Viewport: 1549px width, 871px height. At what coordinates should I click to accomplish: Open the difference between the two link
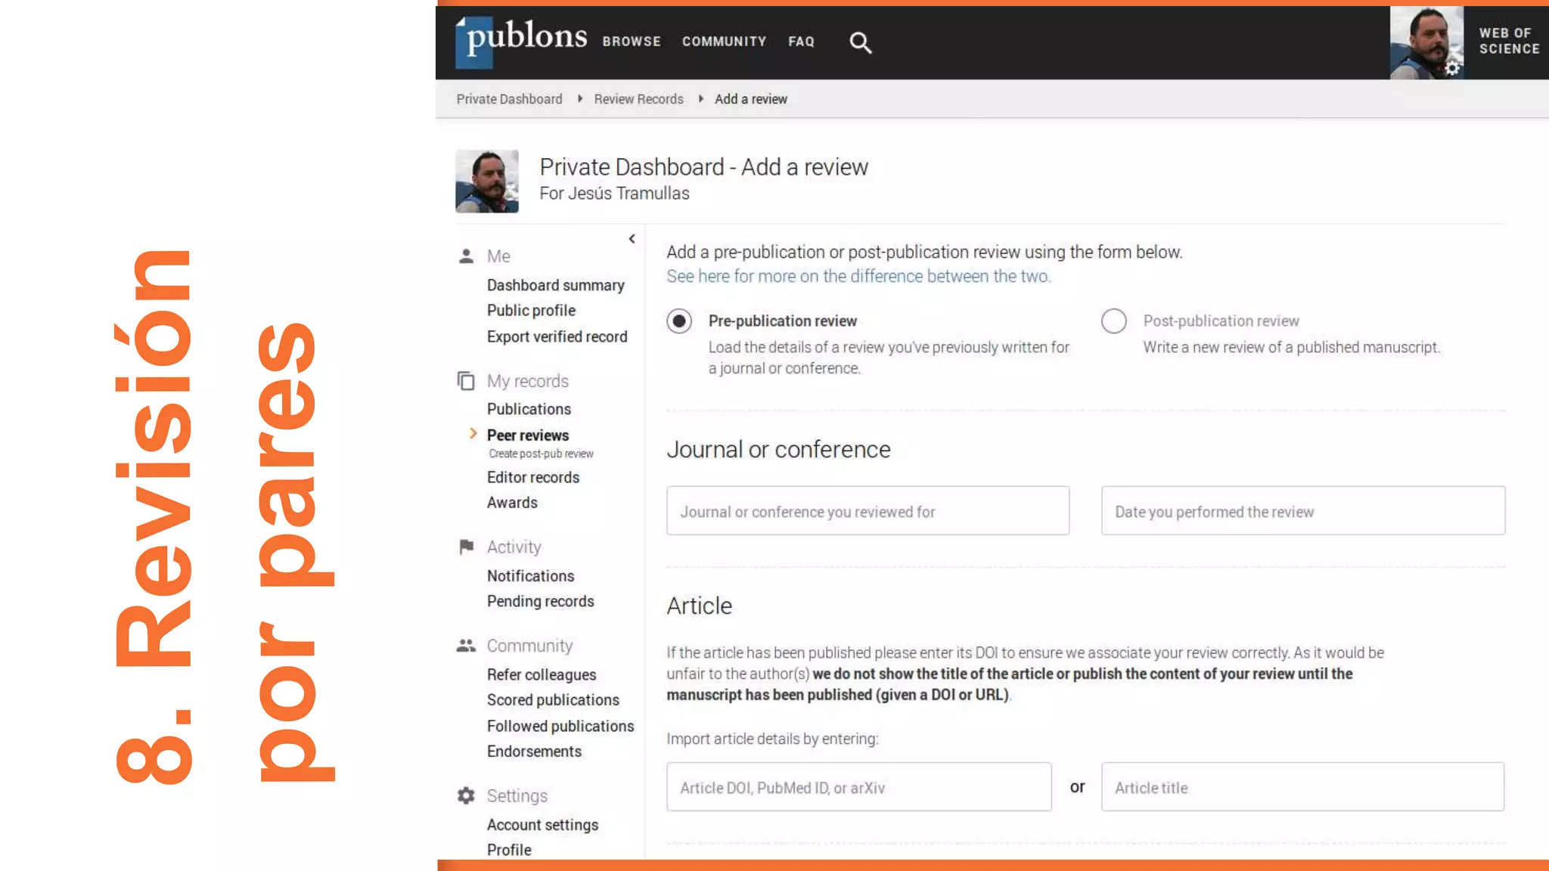pos(858,277)
